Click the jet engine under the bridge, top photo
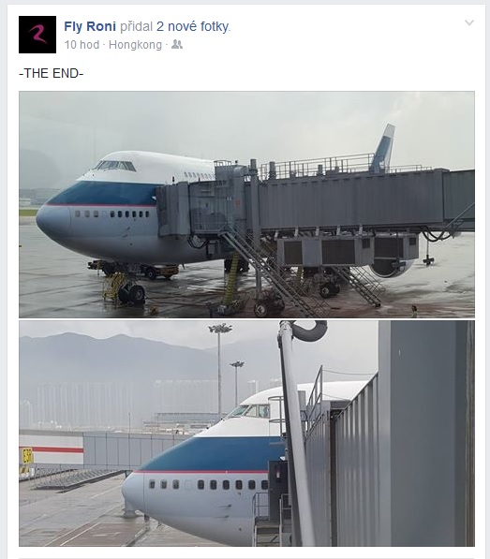 click(x=392, y=266)
